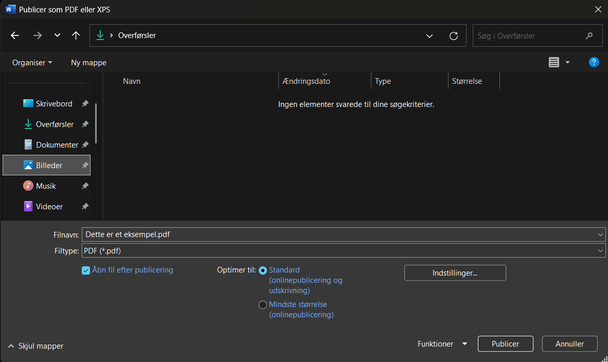Click the sidebar vertical scrollbar
608x362 pixels.
point(96,123)
